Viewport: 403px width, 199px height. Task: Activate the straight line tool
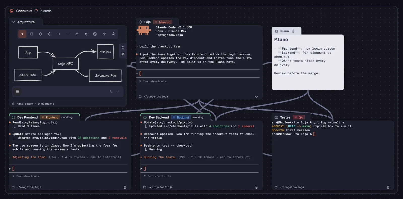pos(68,34)
